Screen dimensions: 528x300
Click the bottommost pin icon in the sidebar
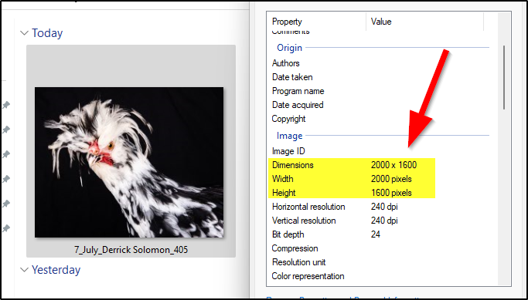click(5, 228)
